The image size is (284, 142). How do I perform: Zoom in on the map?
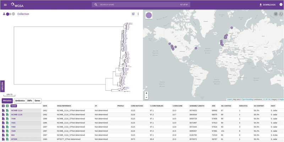[146, 93]
